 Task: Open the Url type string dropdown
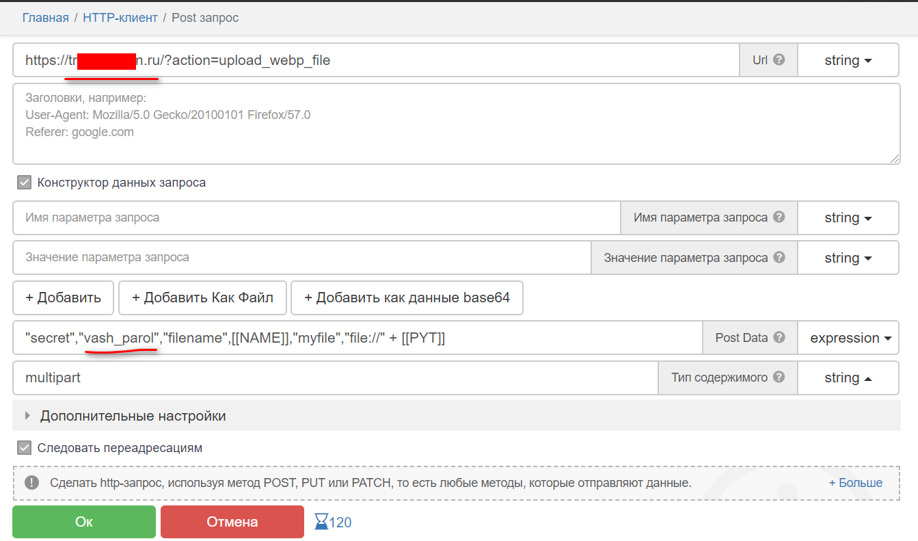[848, 60]
